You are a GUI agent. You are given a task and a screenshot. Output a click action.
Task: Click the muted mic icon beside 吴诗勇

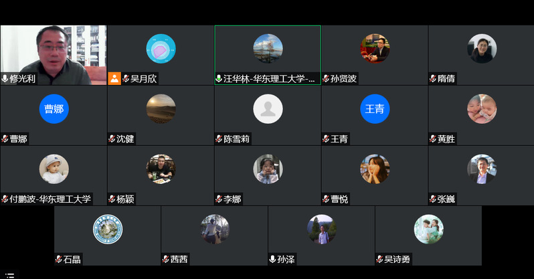click(379, 259)
